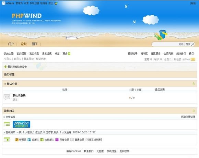Open the admin user link
The image size is (199, 158).
point(10,3)
